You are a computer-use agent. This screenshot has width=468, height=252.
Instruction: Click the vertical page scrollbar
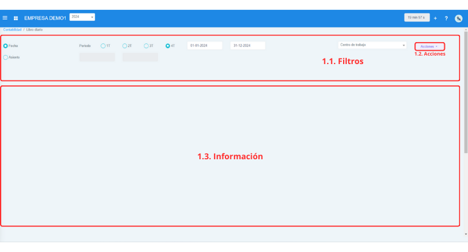[466, 93]
